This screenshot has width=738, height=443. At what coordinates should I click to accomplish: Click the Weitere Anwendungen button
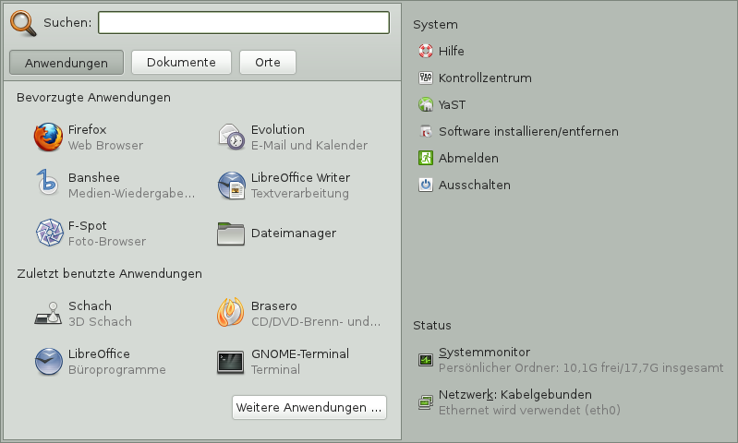click(309, 407)
